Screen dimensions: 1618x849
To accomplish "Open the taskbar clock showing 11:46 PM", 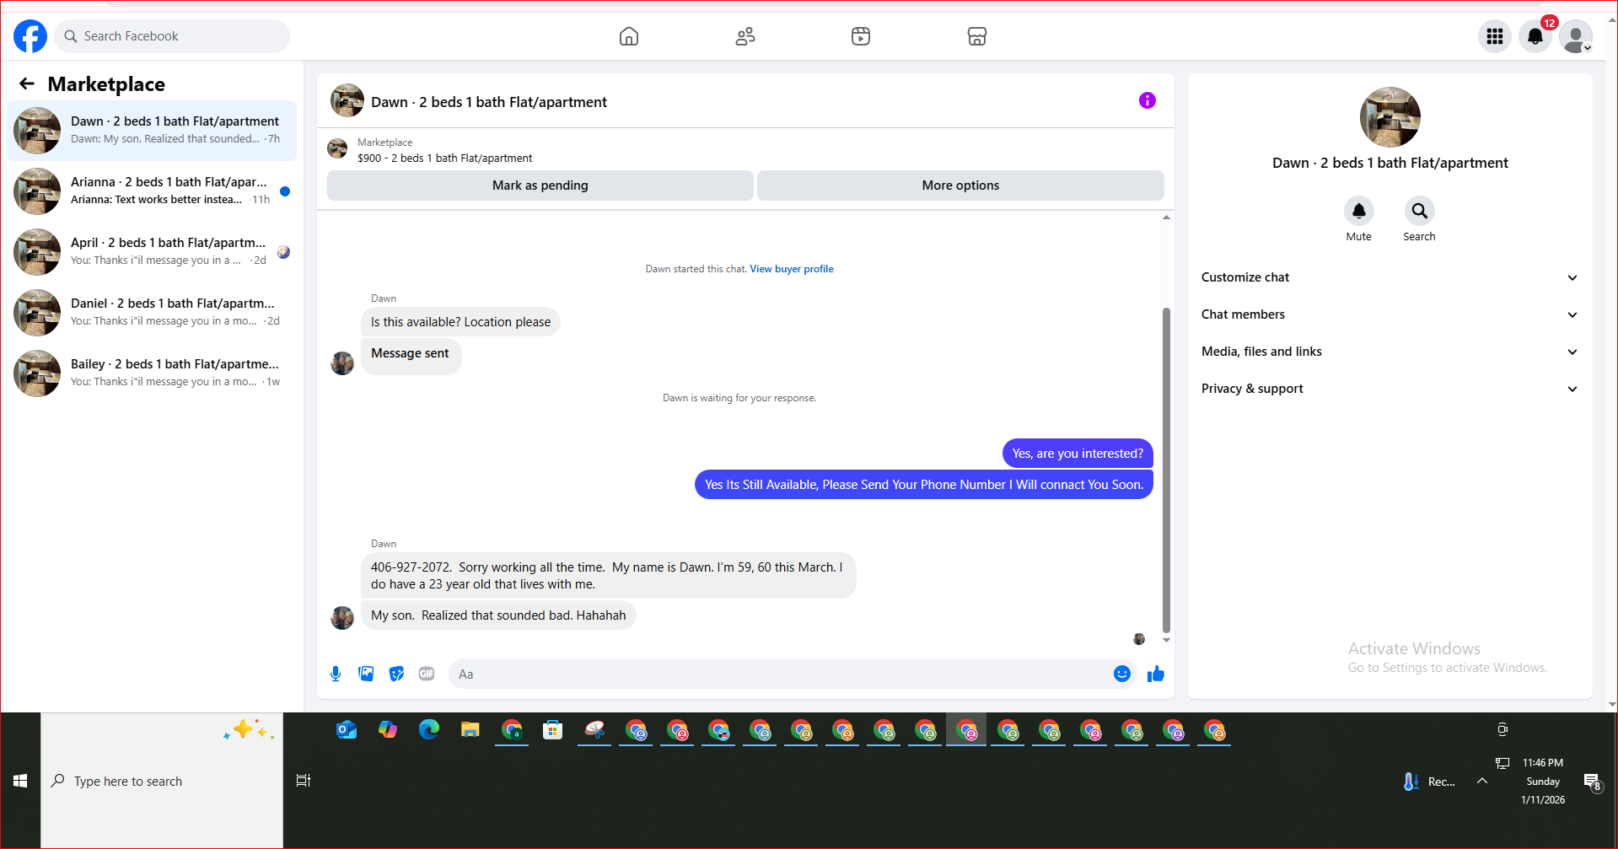I will [1543, 781].
